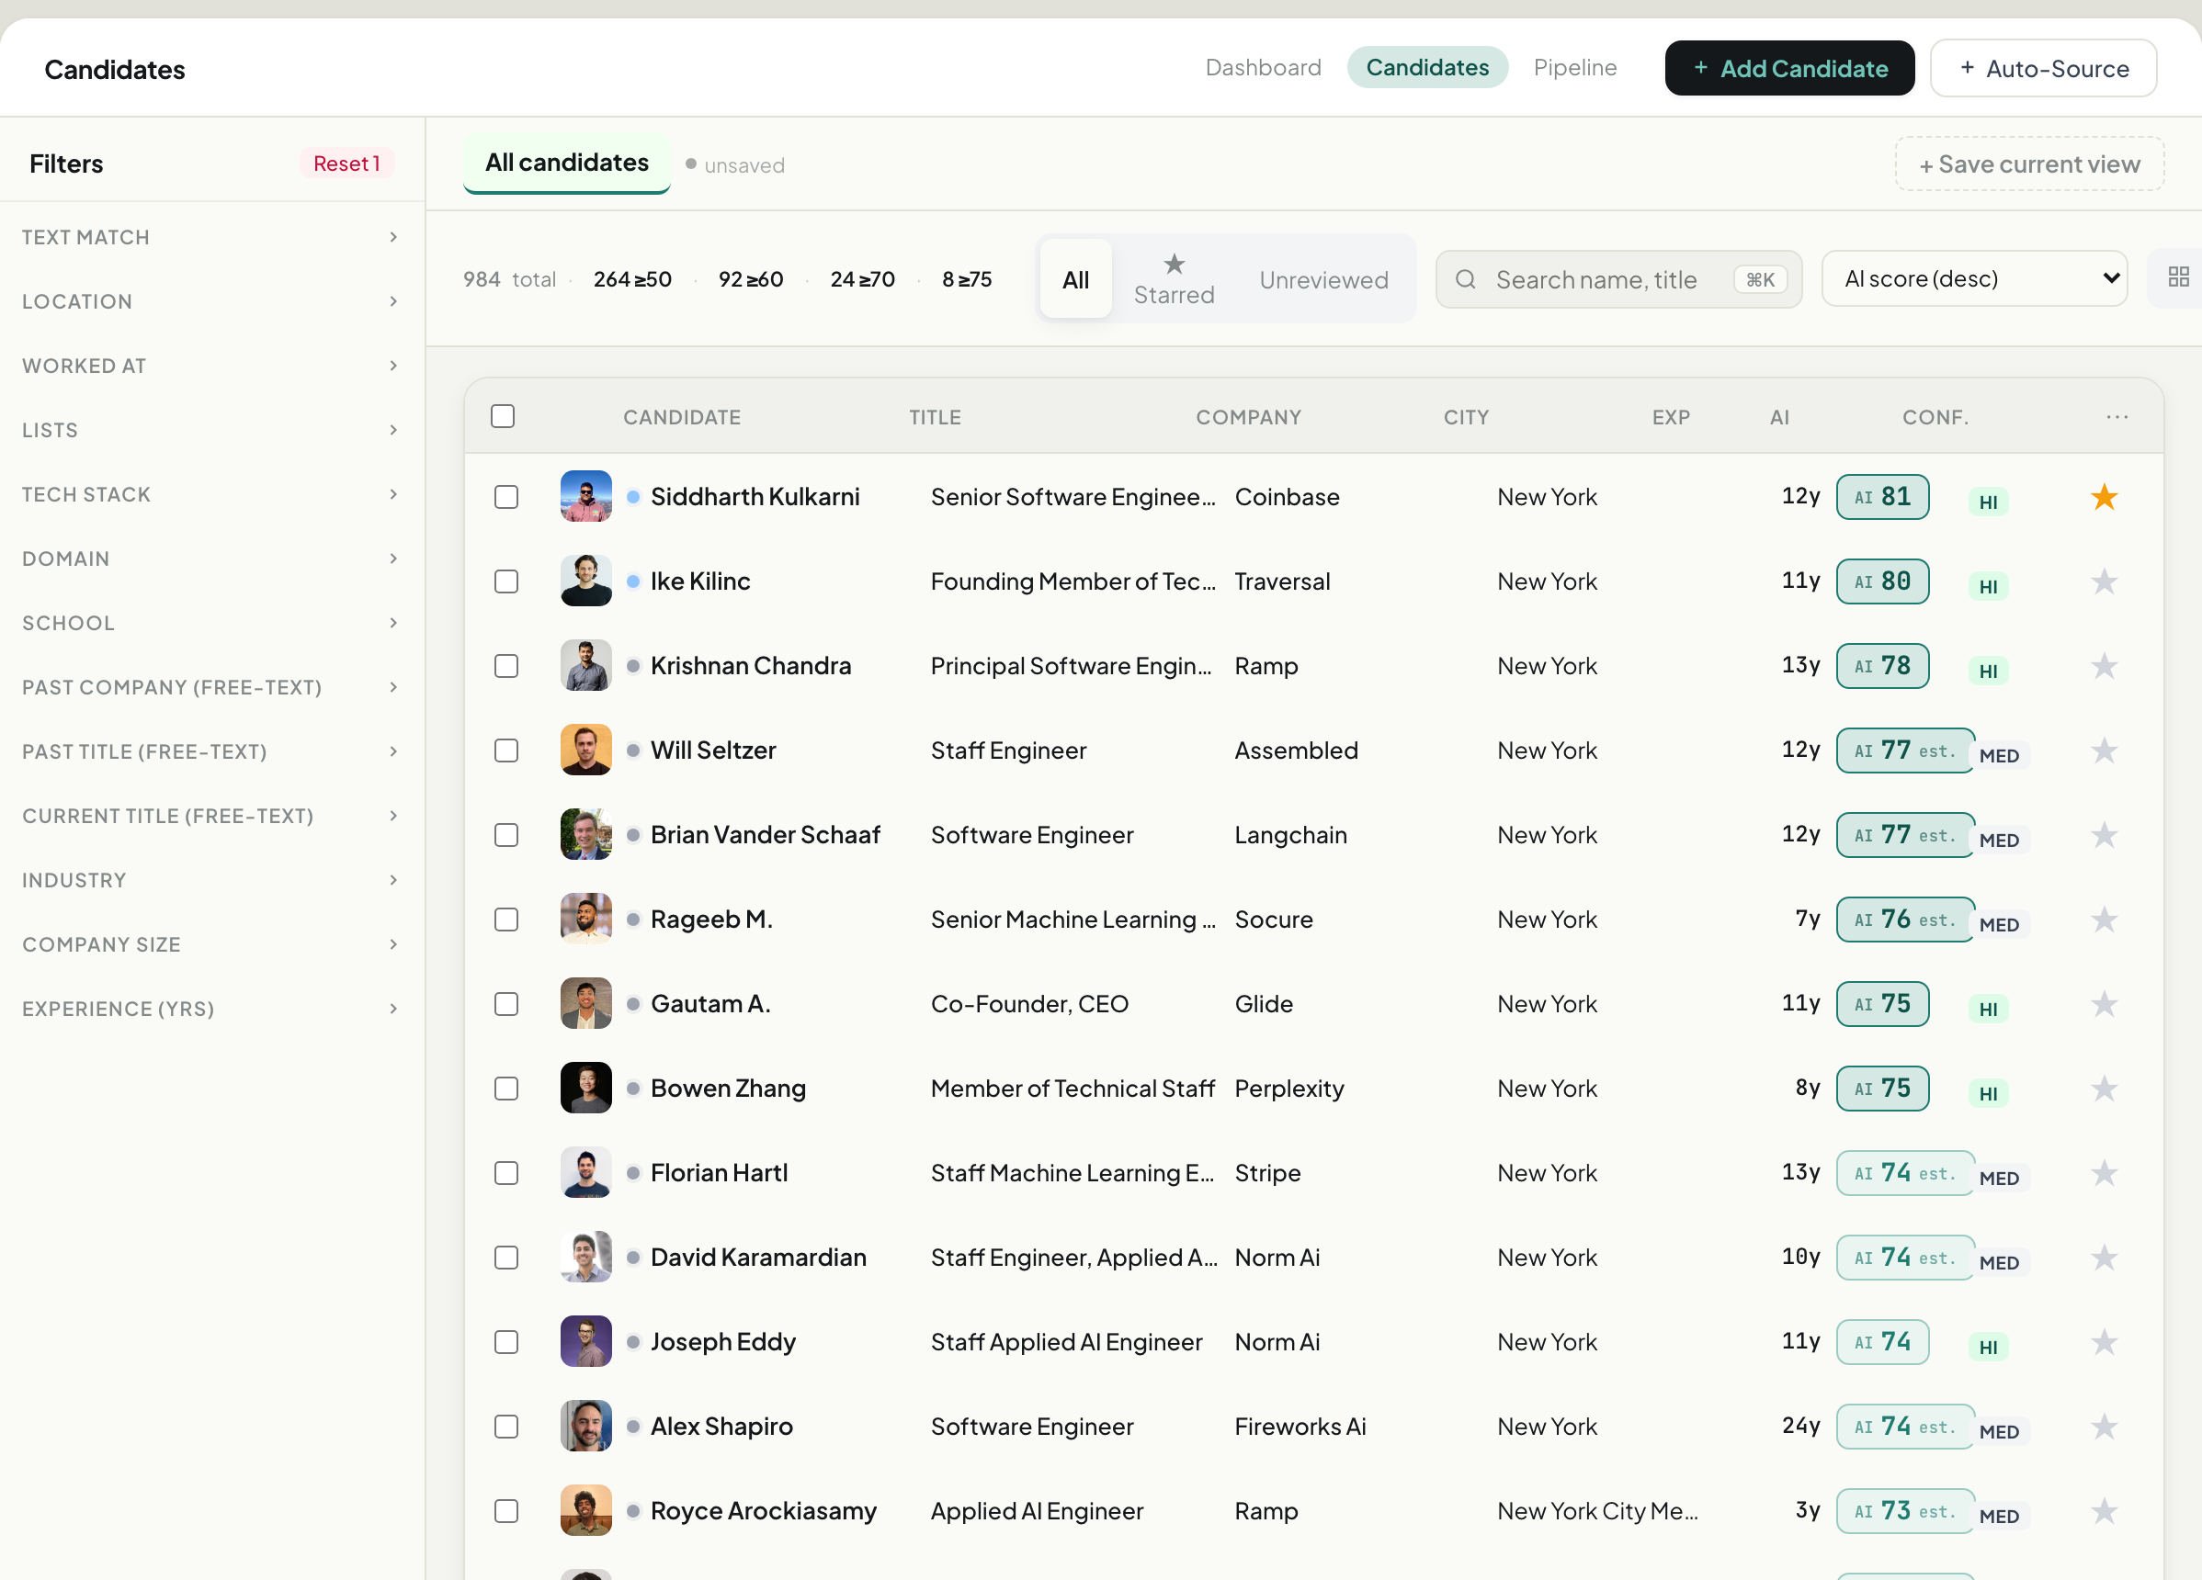
Task: Star candidate Bowen Zhang
Action: pos(2103,1088)
